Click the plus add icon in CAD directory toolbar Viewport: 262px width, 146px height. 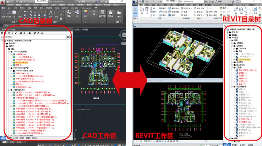12,33
